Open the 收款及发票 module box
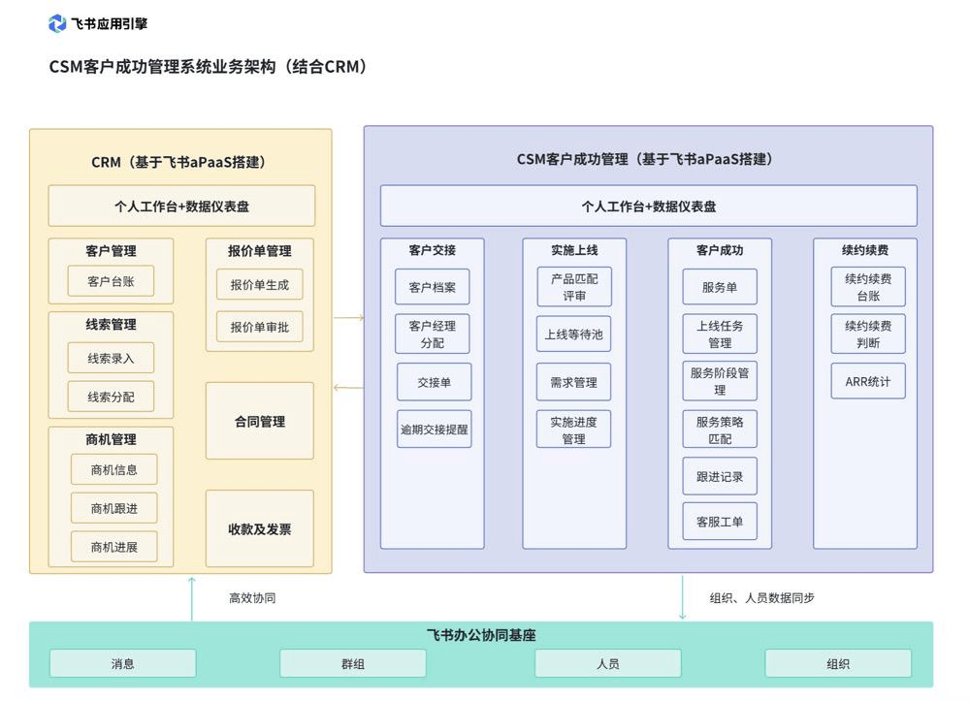This screenshot has height=701, width=970. click(x=260, y=528)
